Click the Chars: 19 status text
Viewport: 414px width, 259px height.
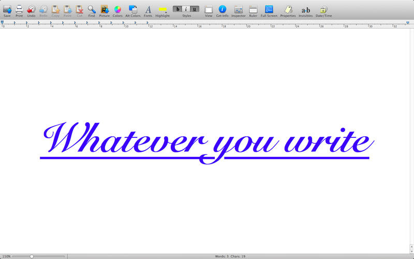point(238,256)
